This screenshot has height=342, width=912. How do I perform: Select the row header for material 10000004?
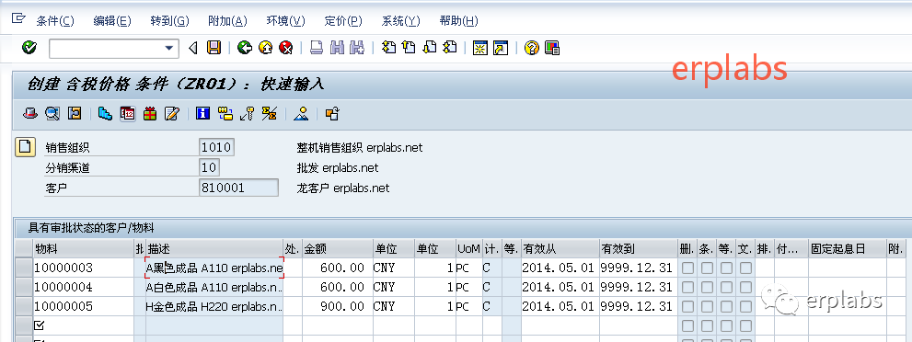pyautogui.click(x=24, y=287)
